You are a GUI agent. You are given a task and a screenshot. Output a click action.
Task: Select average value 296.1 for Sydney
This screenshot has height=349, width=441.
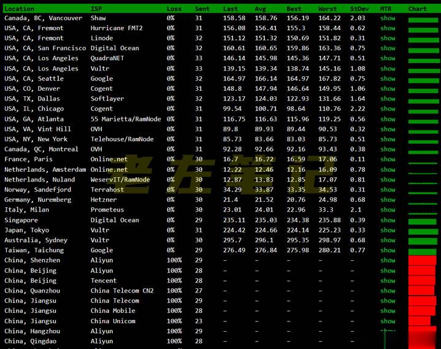264,240
